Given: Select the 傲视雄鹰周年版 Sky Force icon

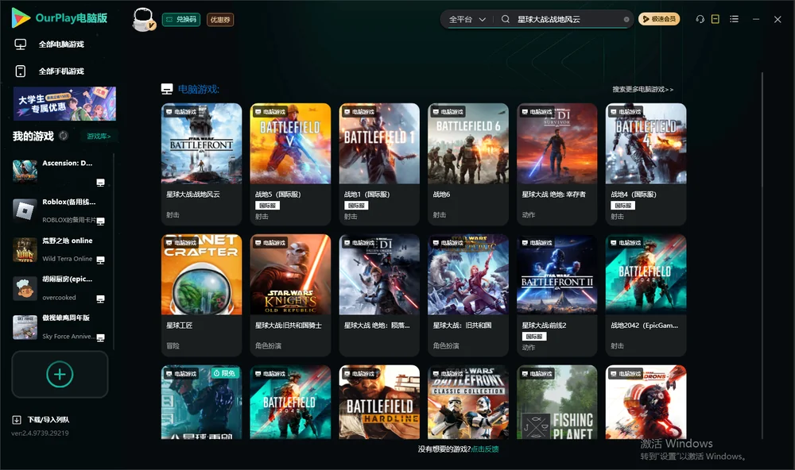Looking at the screenshot, I should [x=25, y=327].
